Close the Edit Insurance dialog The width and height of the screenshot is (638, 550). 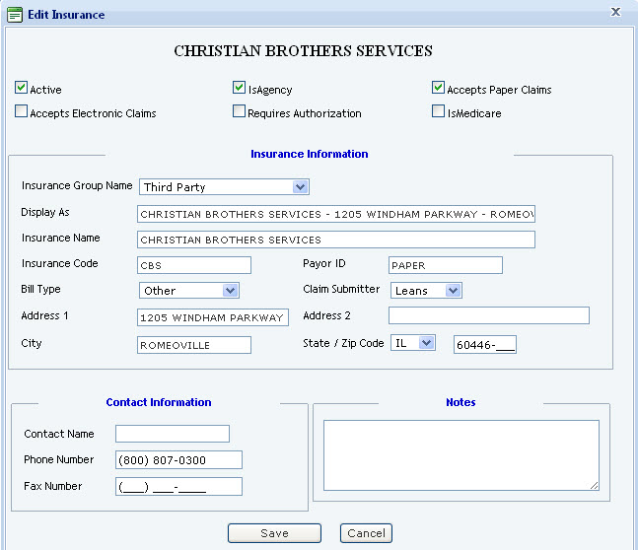(615, 12)
